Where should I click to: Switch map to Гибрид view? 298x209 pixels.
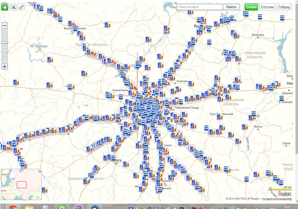pyautogui.click(x=284, y=7)
